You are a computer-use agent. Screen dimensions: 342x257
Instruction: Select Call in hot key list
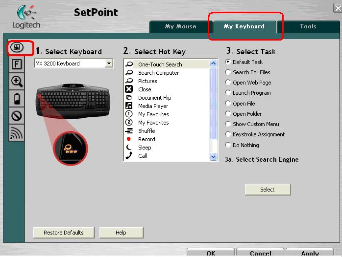(x=167, y=156)
